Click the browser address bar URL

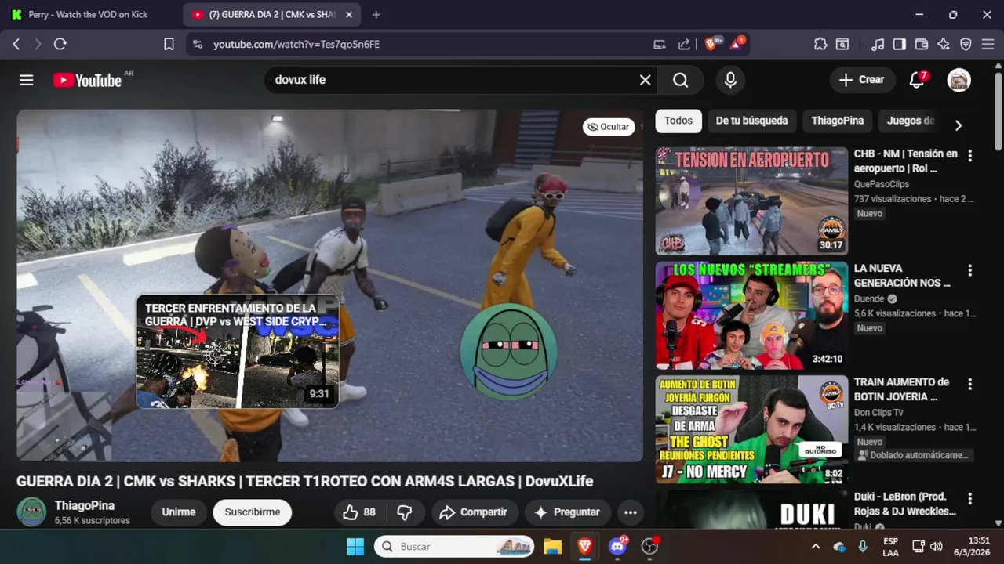[x=296, y=45]
